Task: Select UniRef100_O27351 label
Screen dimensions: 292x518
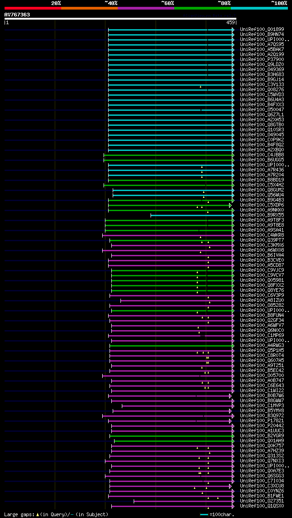Action: point(262,501)
